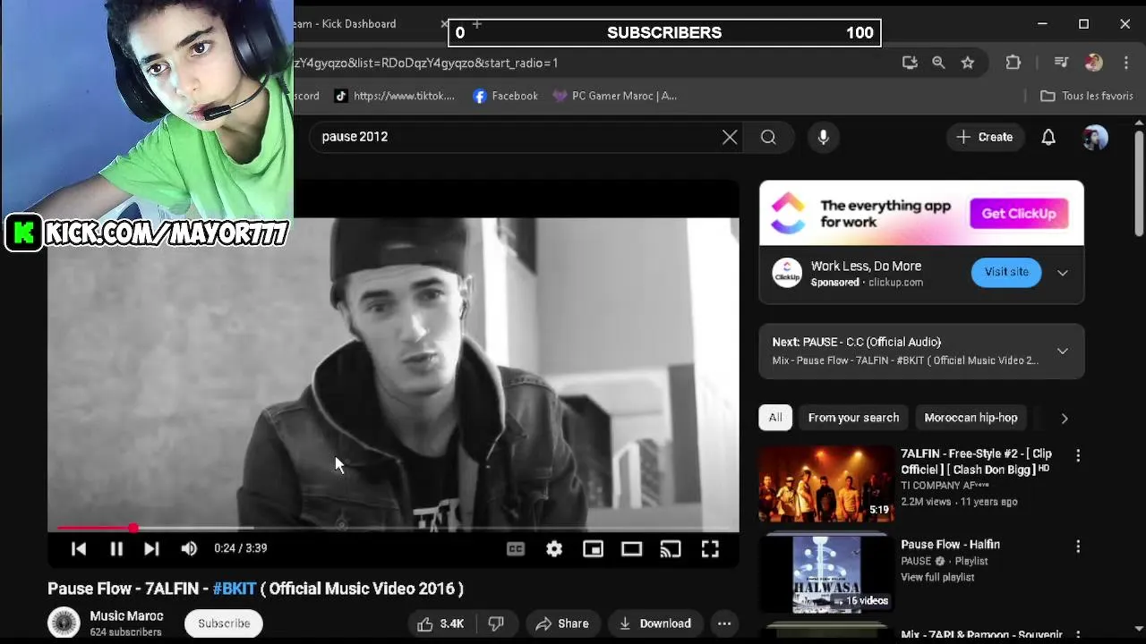Image resolution: width=1146 pixels, height=644 pixels.
Task: Select the All filter chip
Action: [x=775, y=418]
